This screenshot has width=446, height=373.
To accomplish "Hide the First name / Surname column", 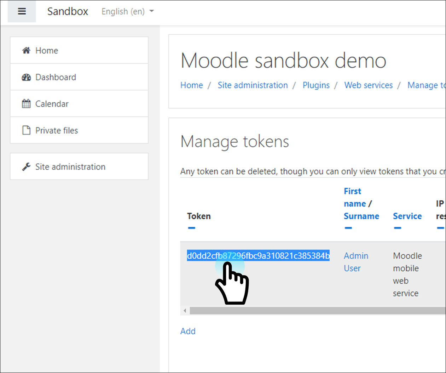I will pyautogui.click(x=348, y=228).
